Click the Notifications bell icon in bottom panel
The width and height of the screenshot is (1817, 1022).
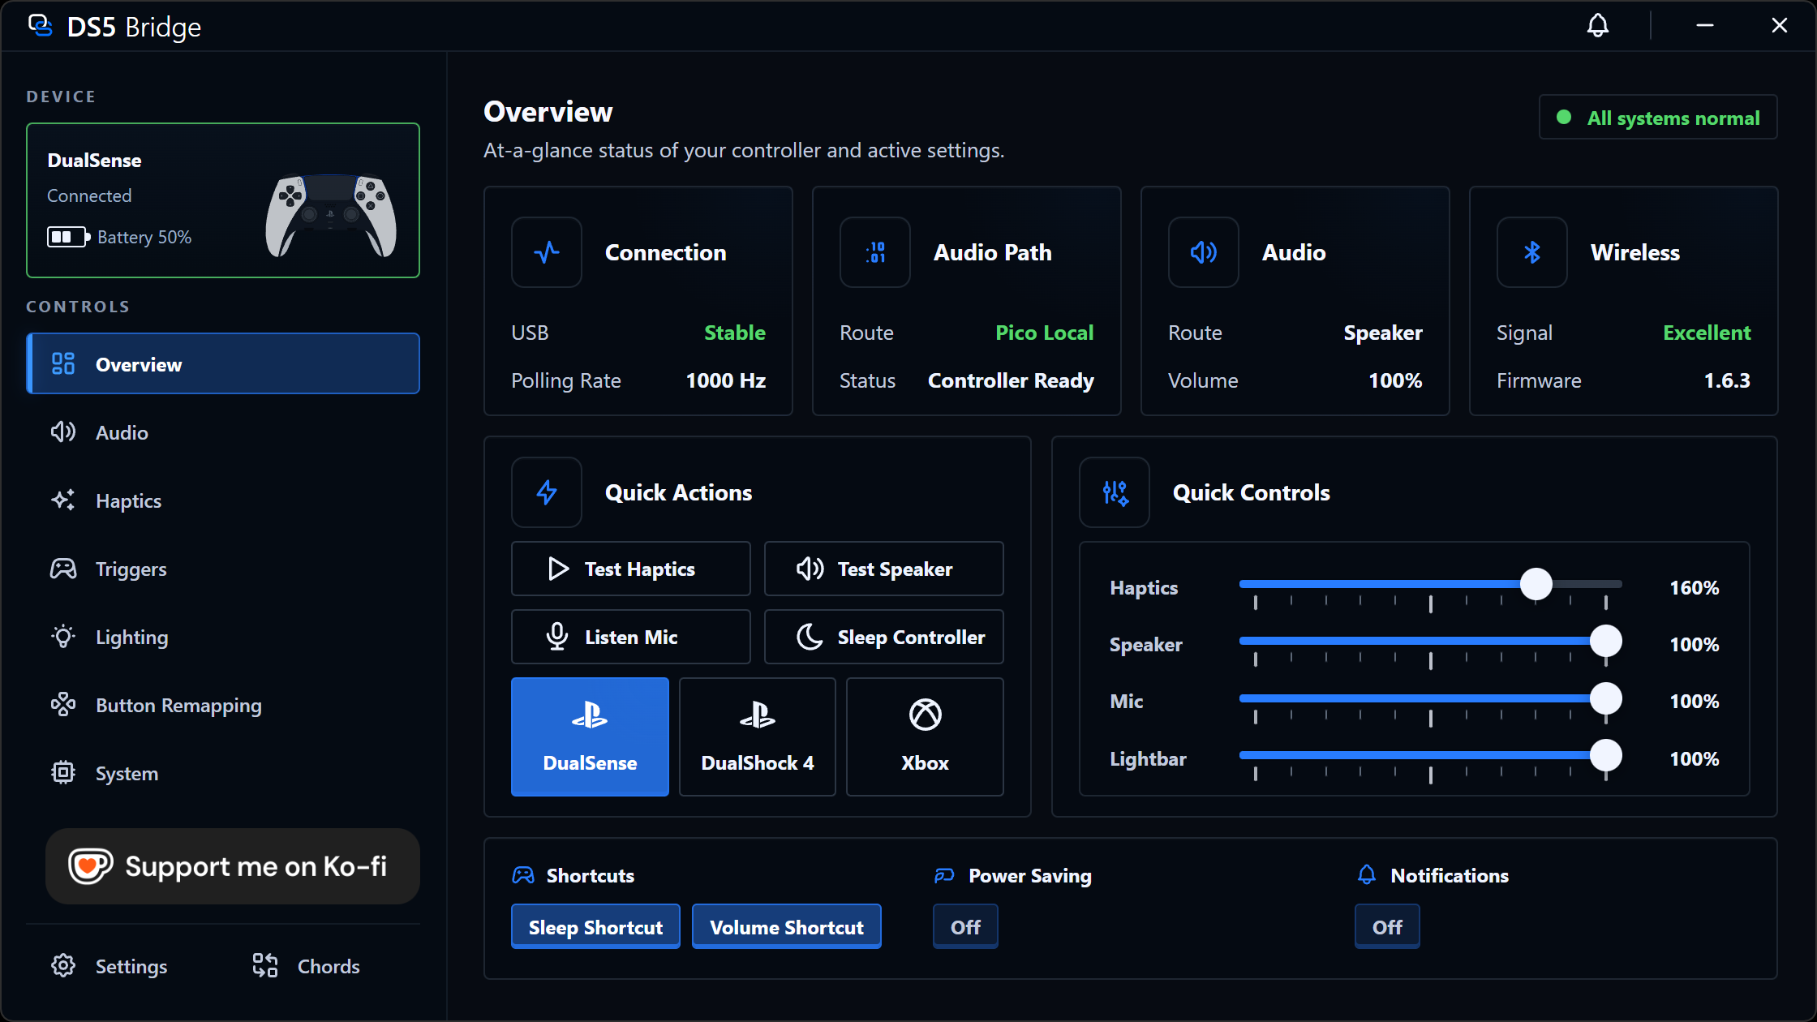[x=1367, y=874]
